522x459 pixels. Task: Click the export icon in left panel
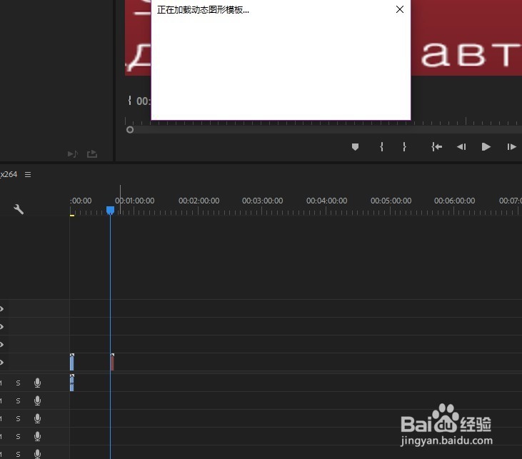pyautogui.click(x=92, y=153)
